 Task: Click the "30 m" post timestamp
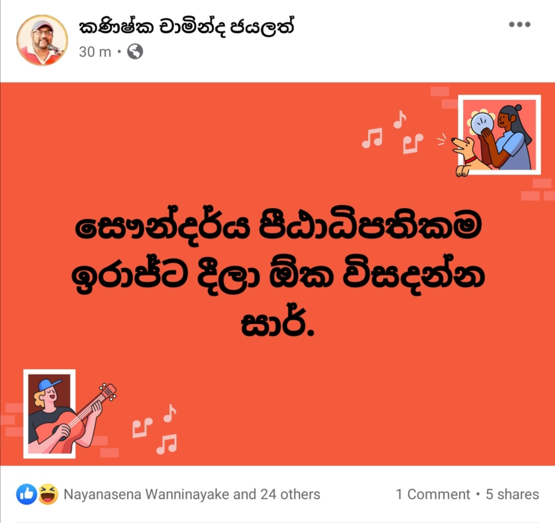[95, 52]
